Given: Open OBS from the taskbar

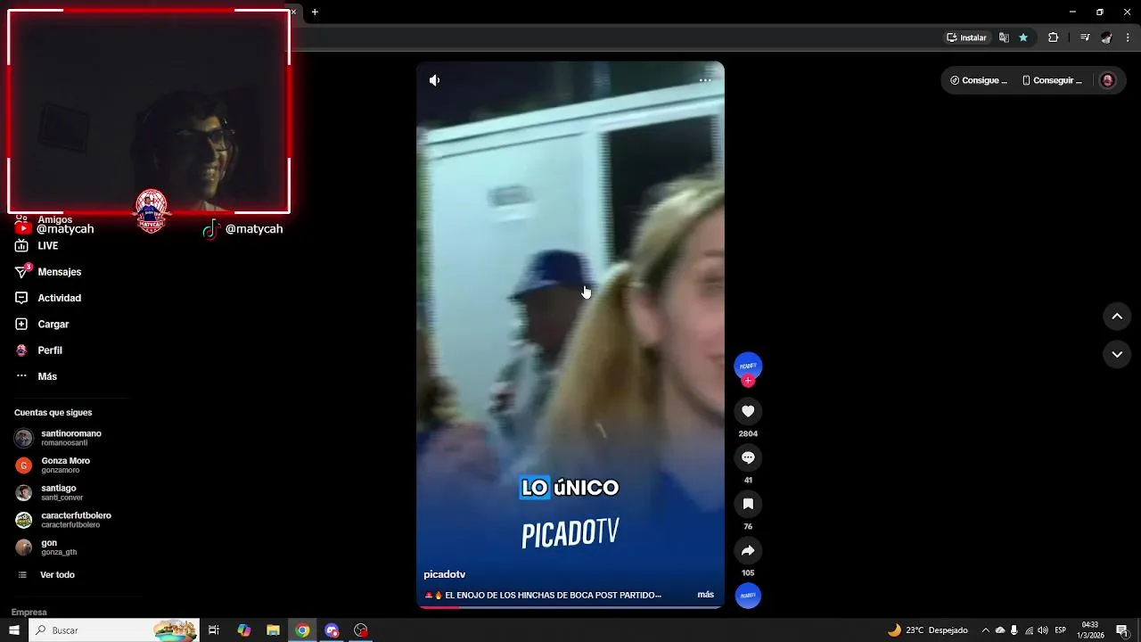Looking at the screenshot, I should click(361, 630).
